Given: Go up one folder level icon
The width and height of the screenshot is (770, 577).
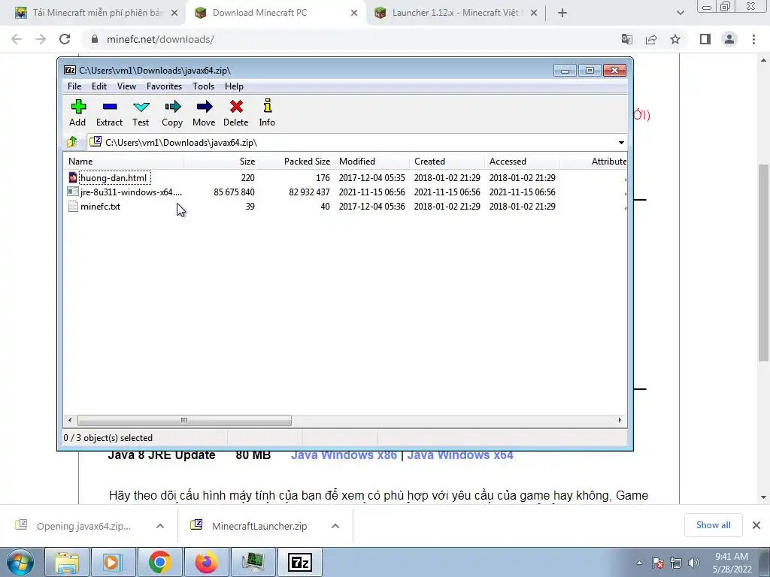Looking at the screenshot, I should [72, 142].
